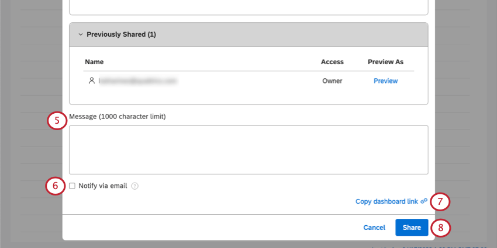
Task: Click Copy dashboard link text
Action: tap(386, 201)
